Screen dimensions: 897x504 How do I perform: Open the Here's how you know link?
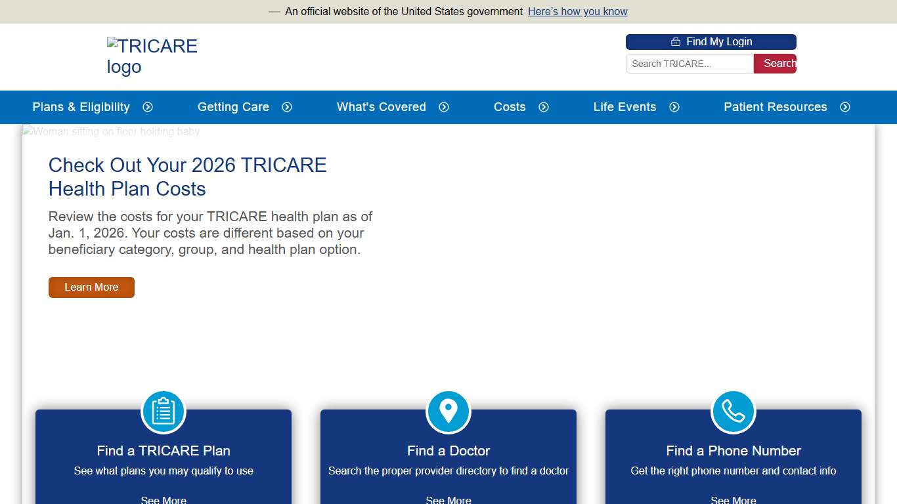[577, 11]
